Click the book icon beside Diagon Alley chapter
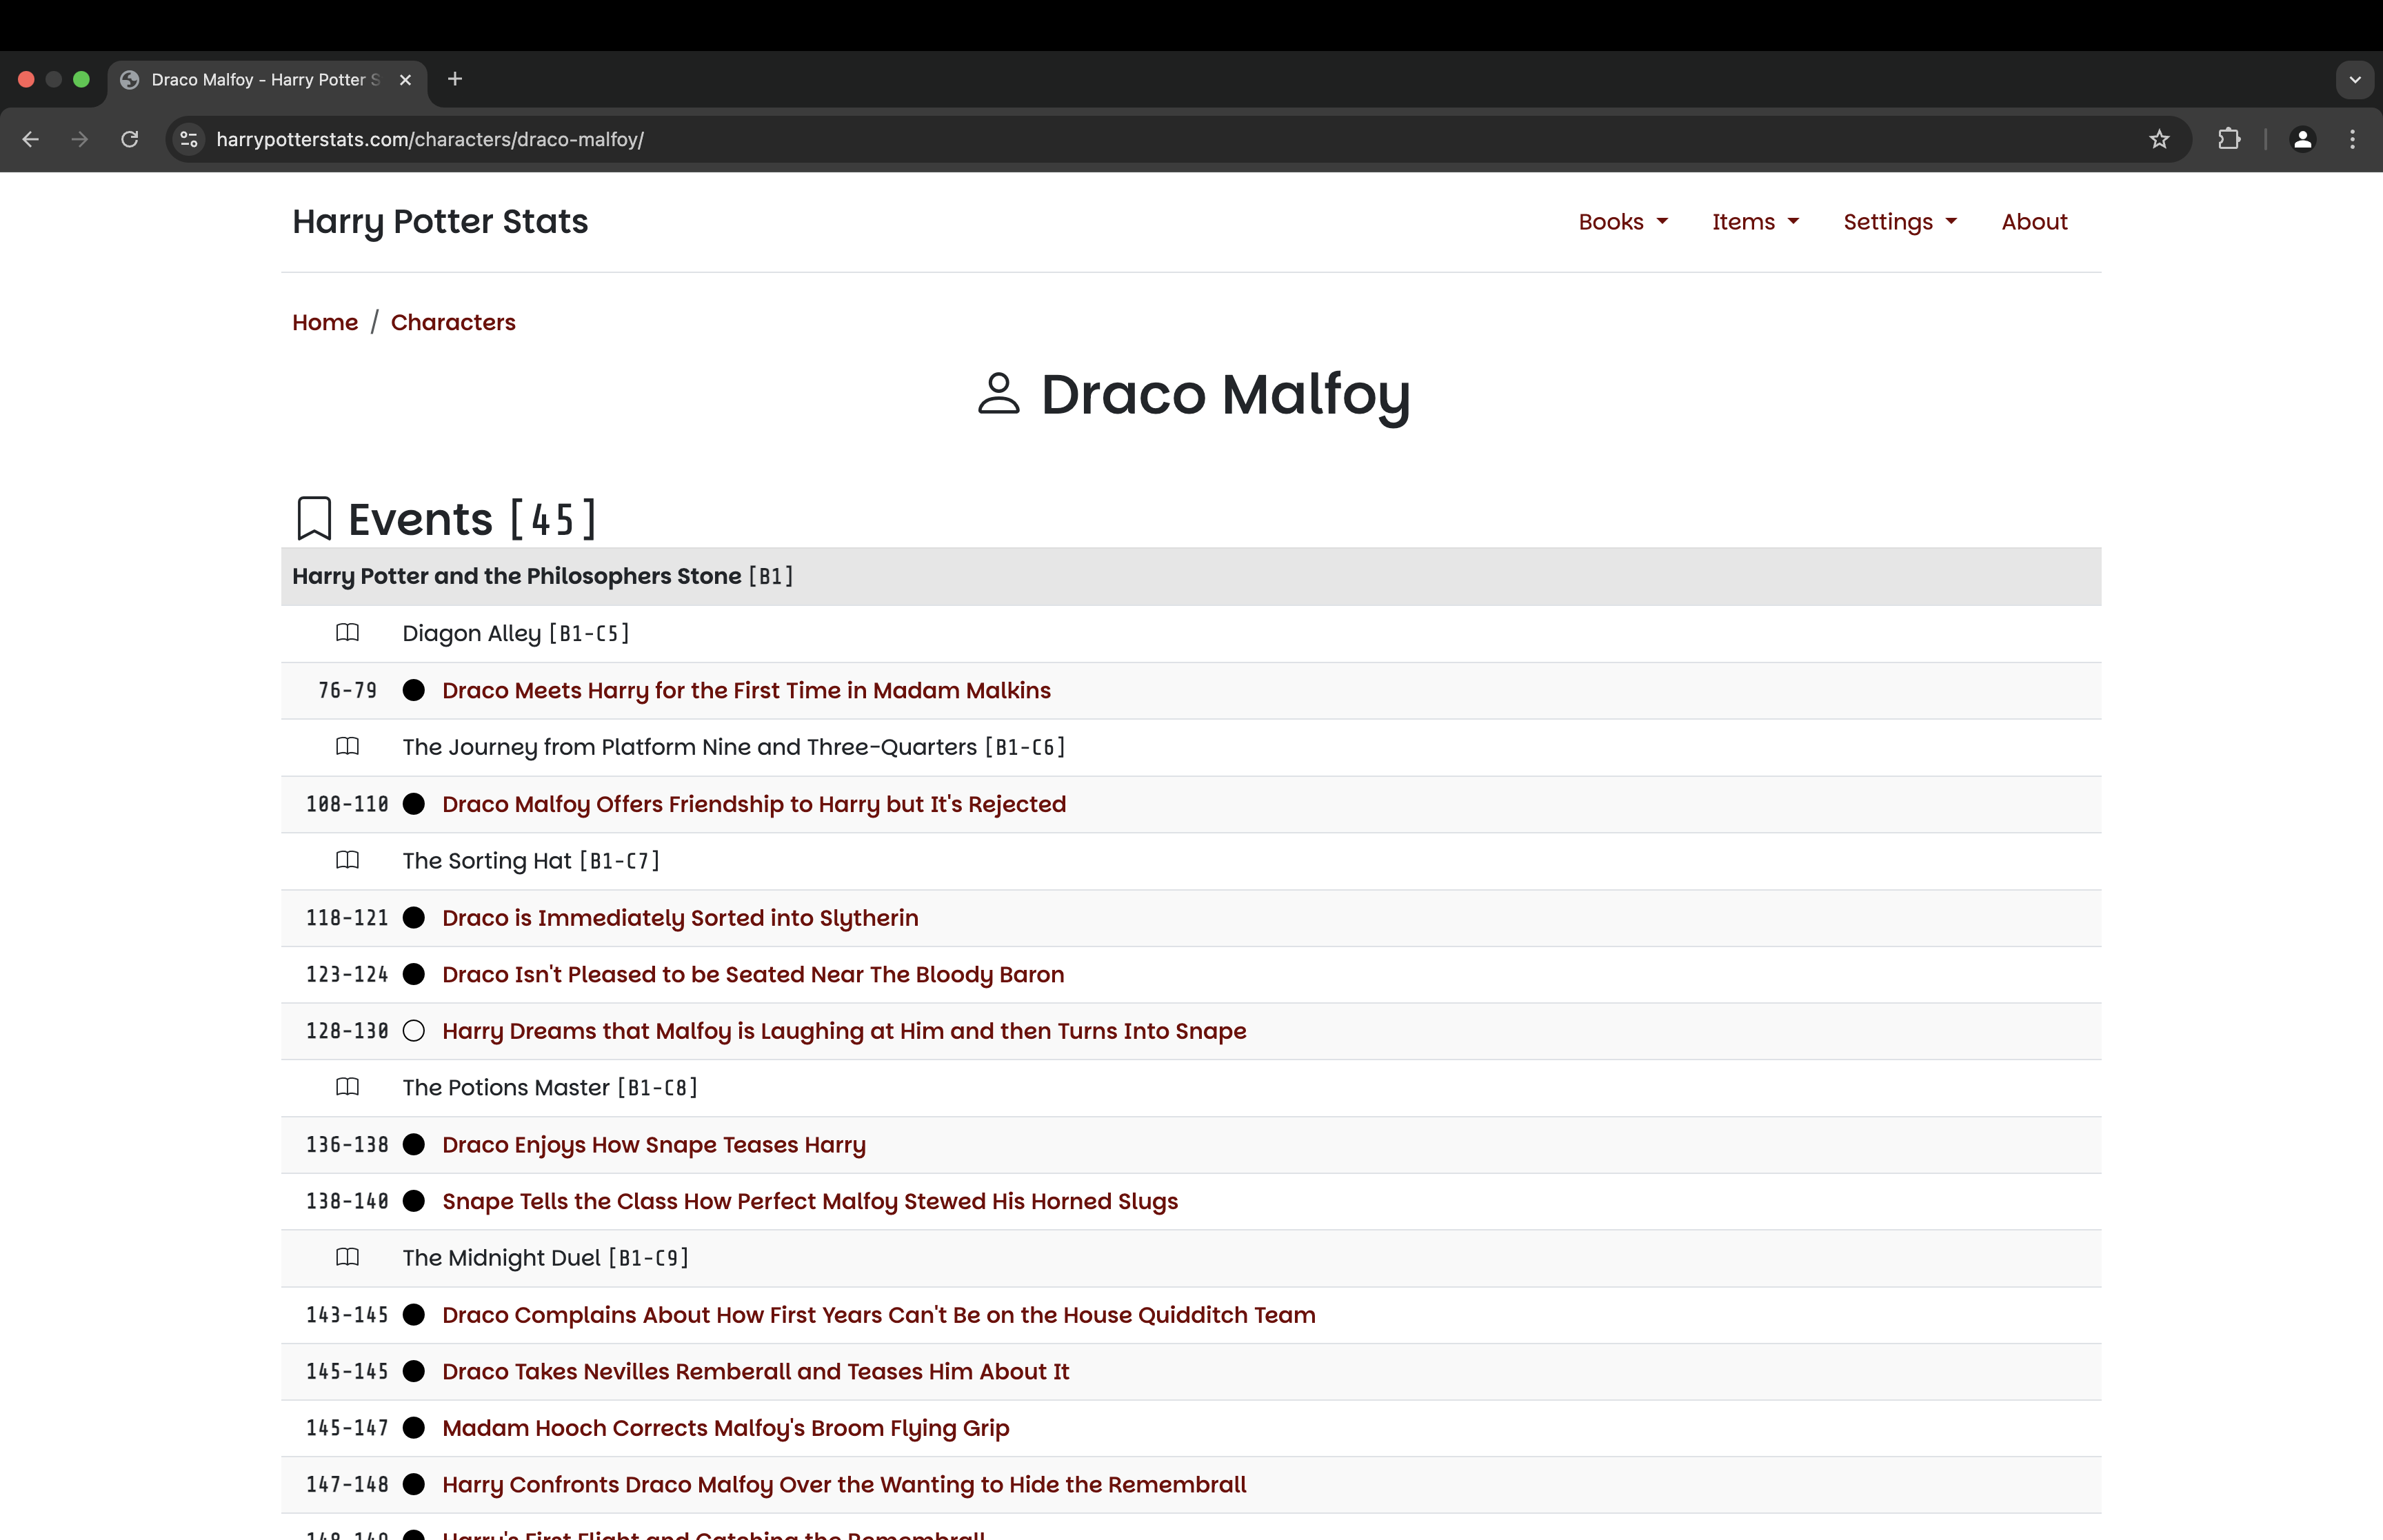This screenshot has width=2383, height=1540. coord(347,633)
